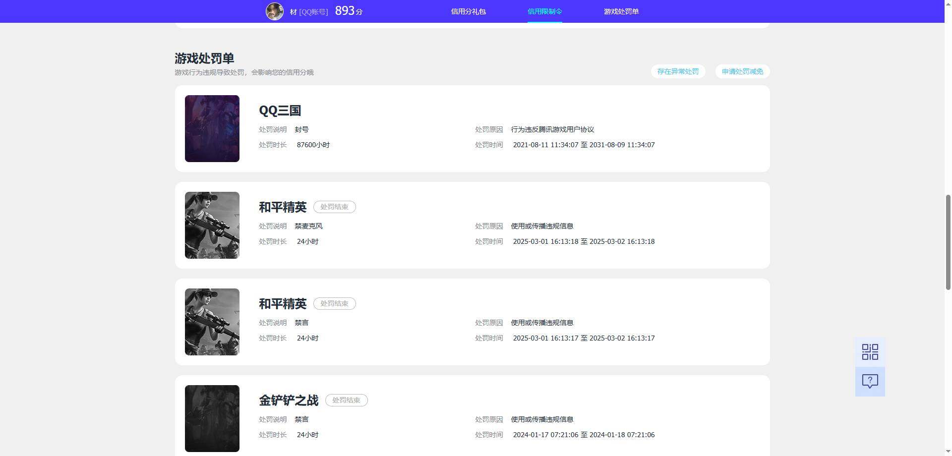Click 行为违反腾讯游戏用户协议 reason text

click(x=552, y=129)
